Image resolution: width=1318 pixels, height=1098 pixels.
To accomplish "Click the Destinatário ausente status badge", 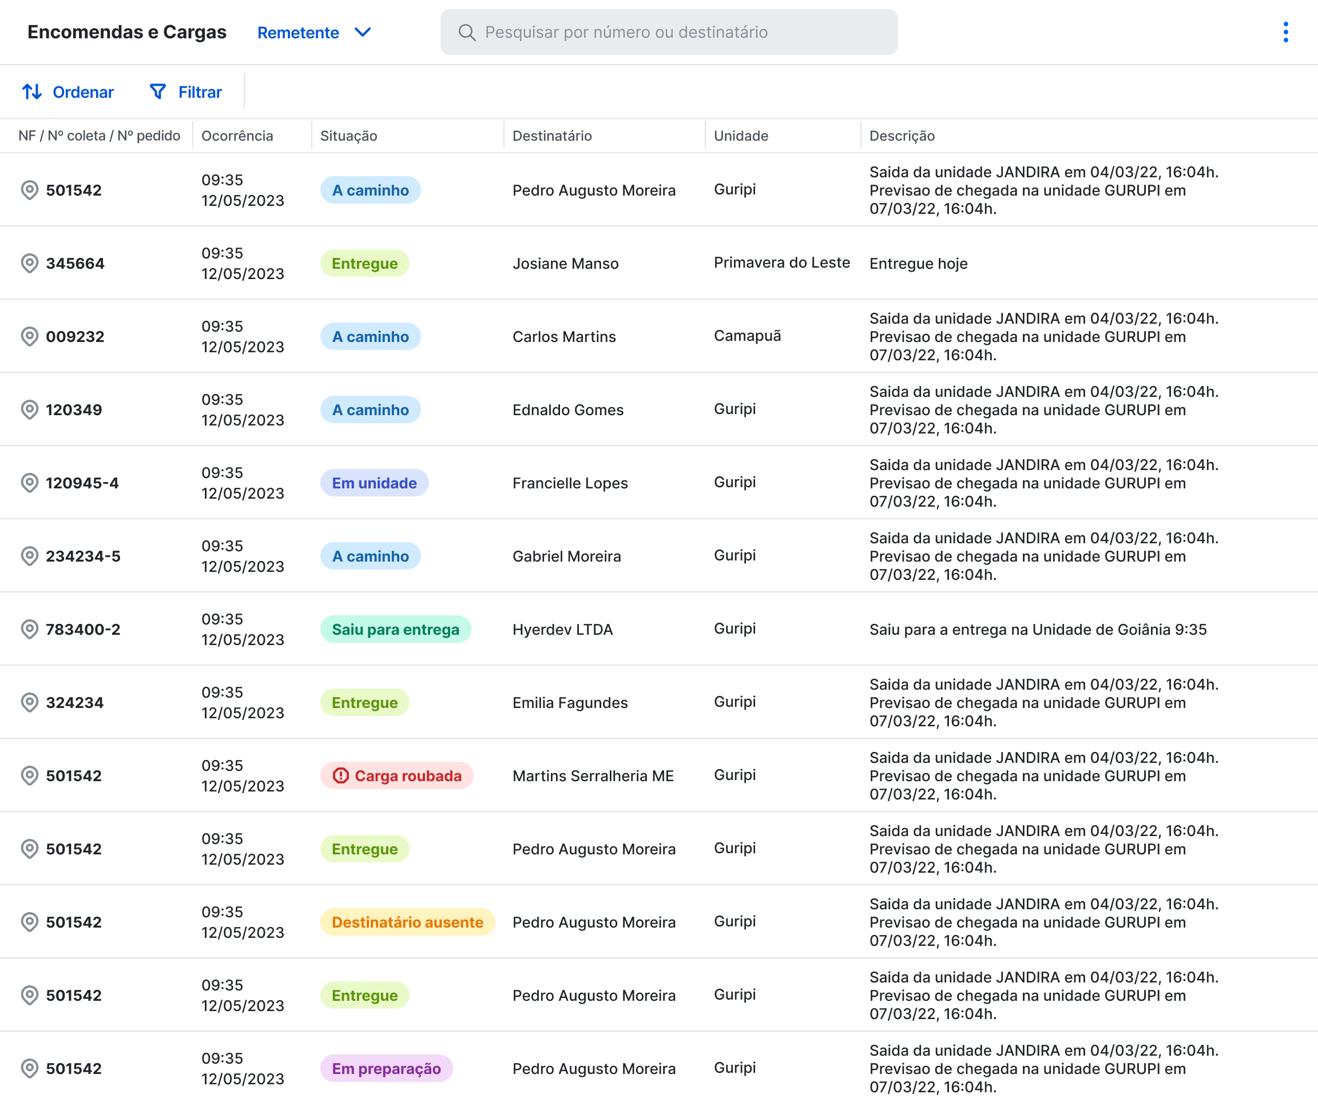I will pos(407,922).
